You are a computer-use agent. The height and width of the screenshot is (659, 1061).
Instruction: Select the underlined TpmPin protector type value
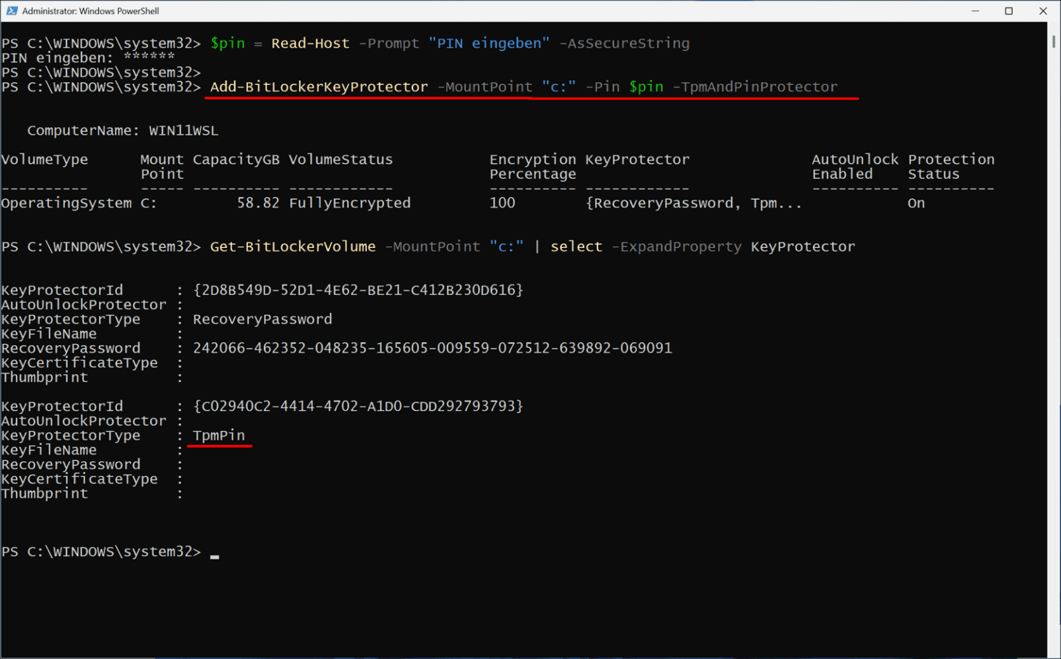pos(218,435)
